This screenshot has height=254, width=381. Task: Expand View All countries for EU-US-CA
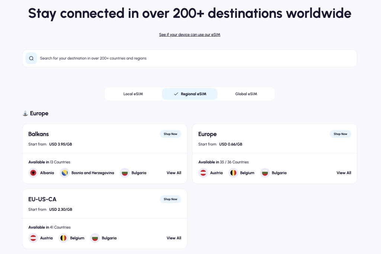[x=173, y=238]
